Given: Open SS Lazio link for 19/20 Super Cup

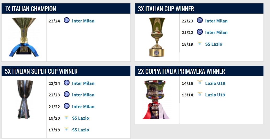Looking at the screenshot, I should click(x=81, y=118).
